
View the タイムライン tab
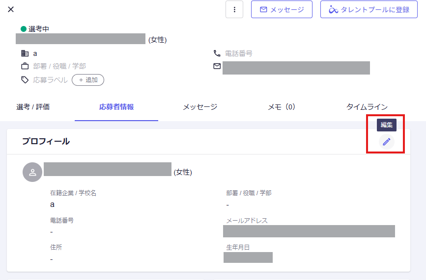(x=367, y=106)
